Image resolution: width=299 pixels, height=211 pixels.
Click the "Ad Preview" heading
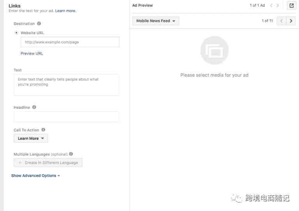tap(142, 5)
